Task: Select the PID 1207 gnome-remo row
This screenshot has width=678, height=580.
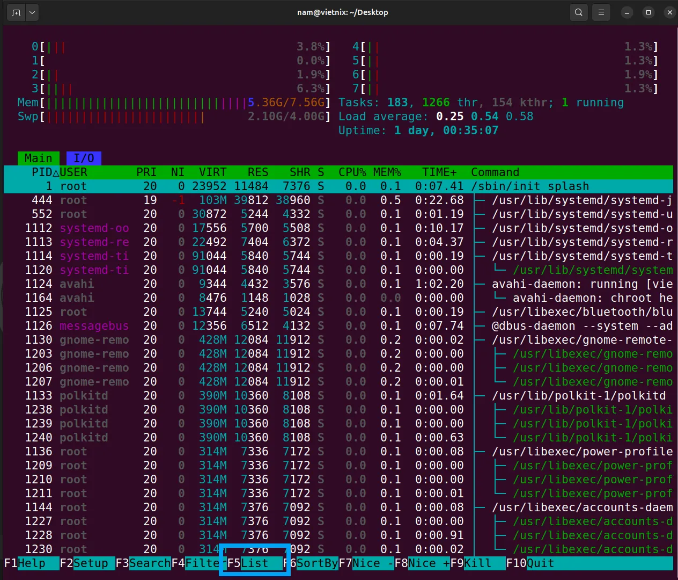Action: (338, 382)
